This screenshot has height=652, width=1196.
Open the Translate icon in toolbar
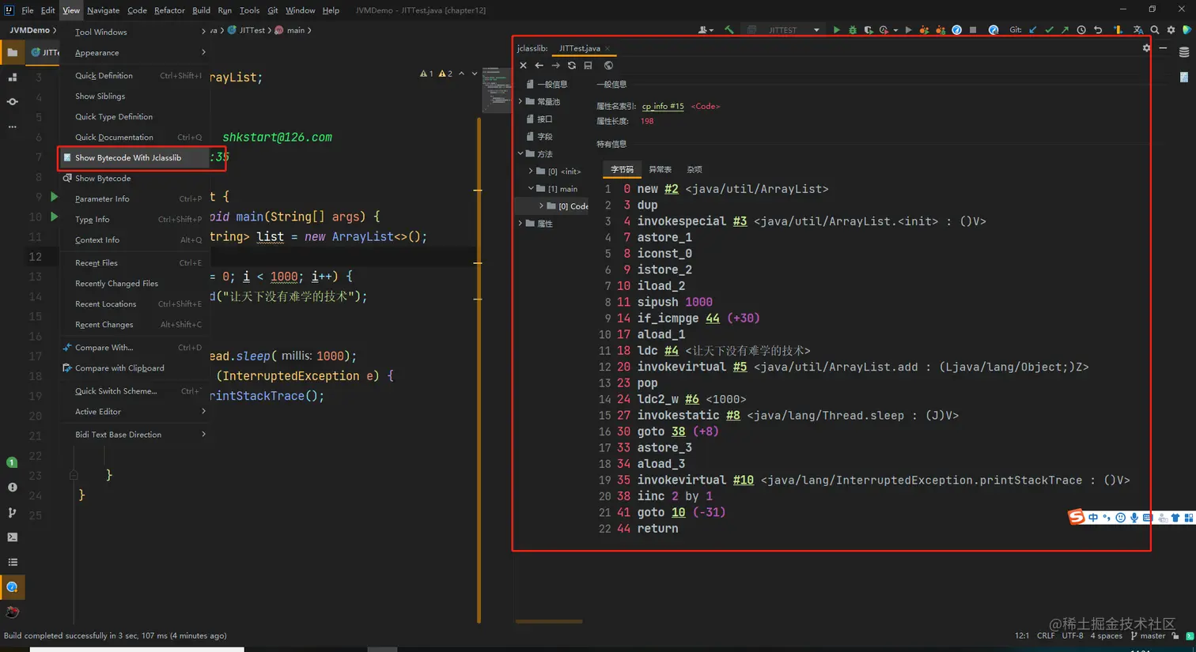tap(1138, 30)
